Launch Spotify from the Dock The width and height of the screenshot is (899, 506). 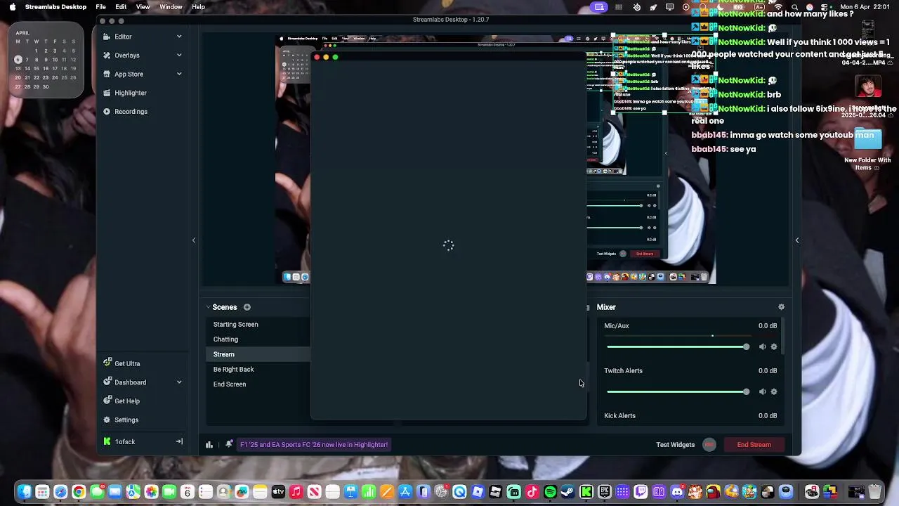[x=550, y=492]
